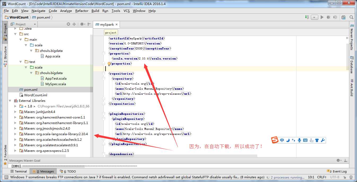Open the 0: Messages tool window
Image resolution: width=357 pixels, height=182 pixels.
(43, 171)
